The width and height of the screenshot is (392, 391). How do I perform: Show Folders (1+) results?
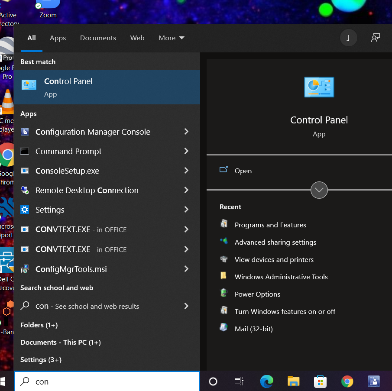(x=39, y=325)
